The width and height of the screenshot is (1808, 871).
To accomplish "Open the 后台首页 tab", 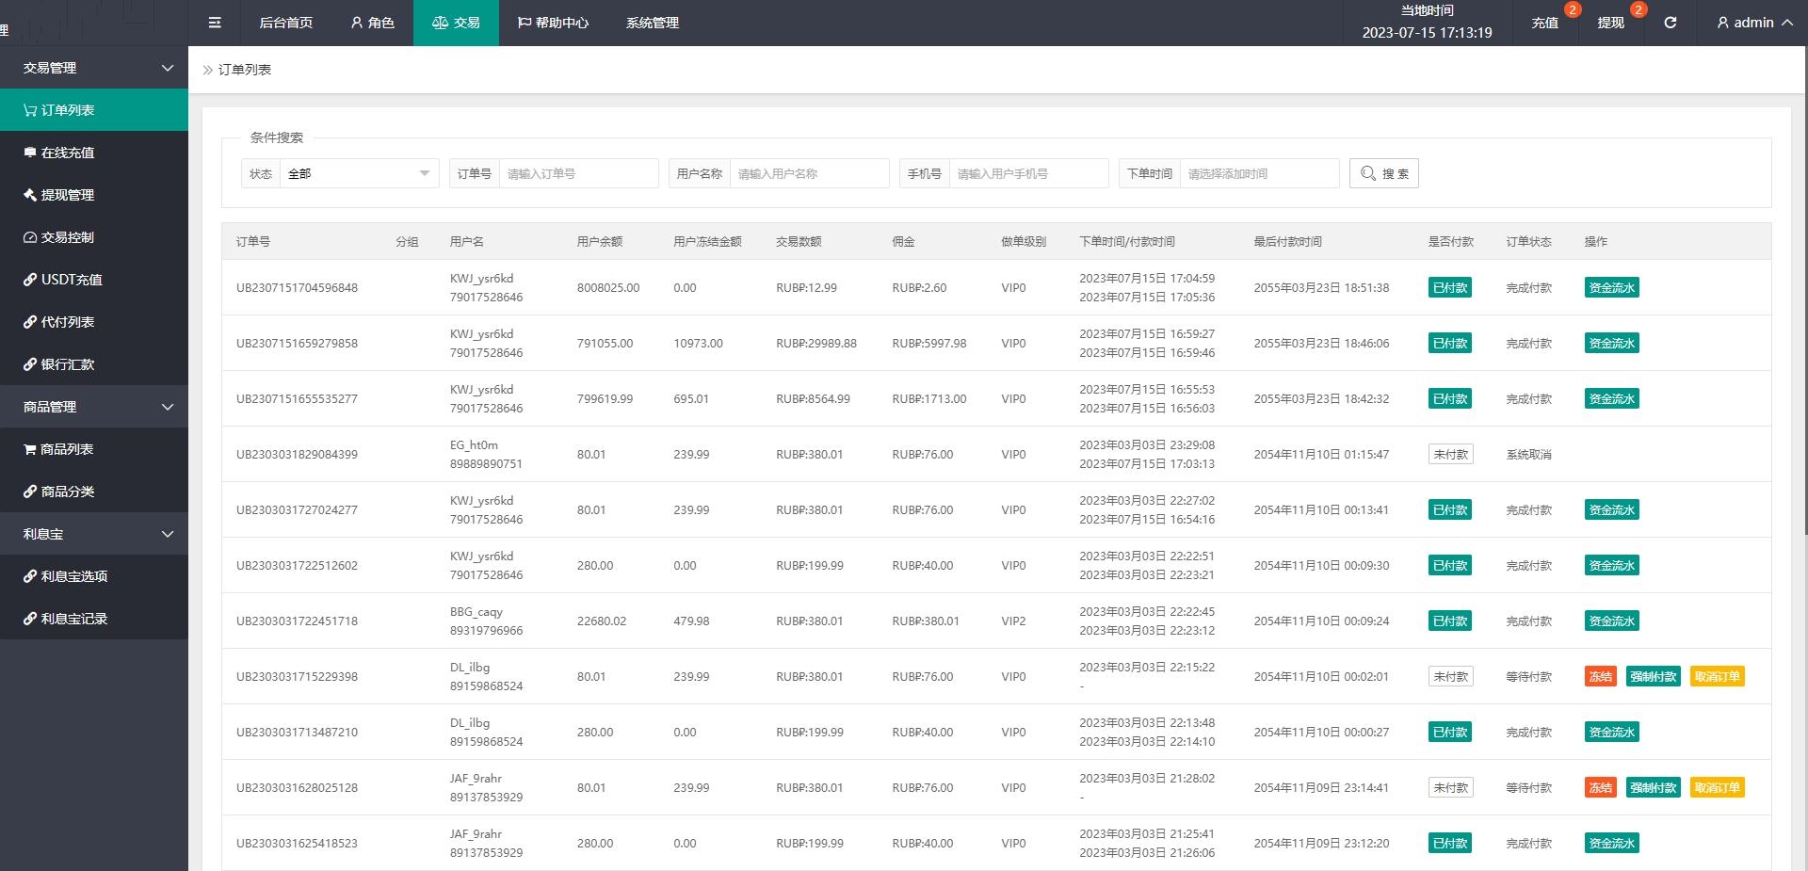I will (286, 23).
